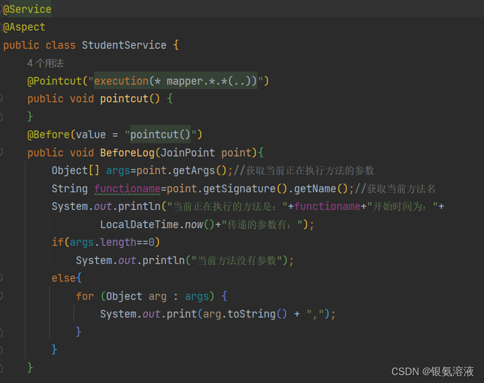Screen dimensions: 484x383
Task: Collapse the fold marker beside the for loop
Action: 1,296
